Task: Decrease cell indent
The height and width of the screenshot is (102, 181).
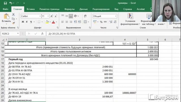Action: point(76,22)
